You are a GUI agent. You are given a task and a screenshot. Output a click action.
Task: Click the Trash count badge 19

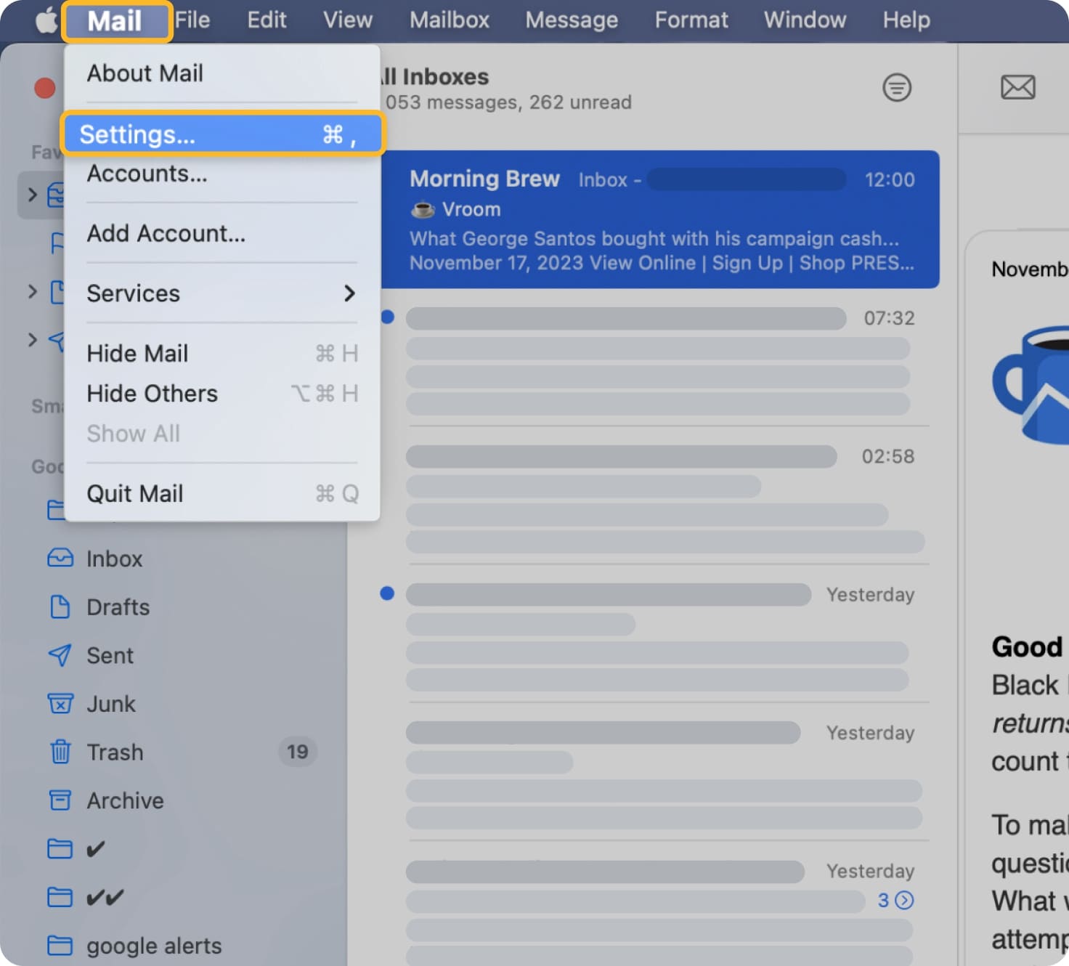tap(298, 752)
